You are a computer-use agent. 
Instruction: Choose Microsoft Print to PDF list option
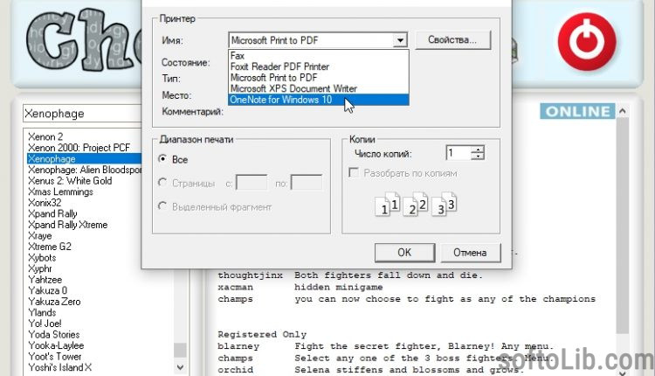coord(318,77)
